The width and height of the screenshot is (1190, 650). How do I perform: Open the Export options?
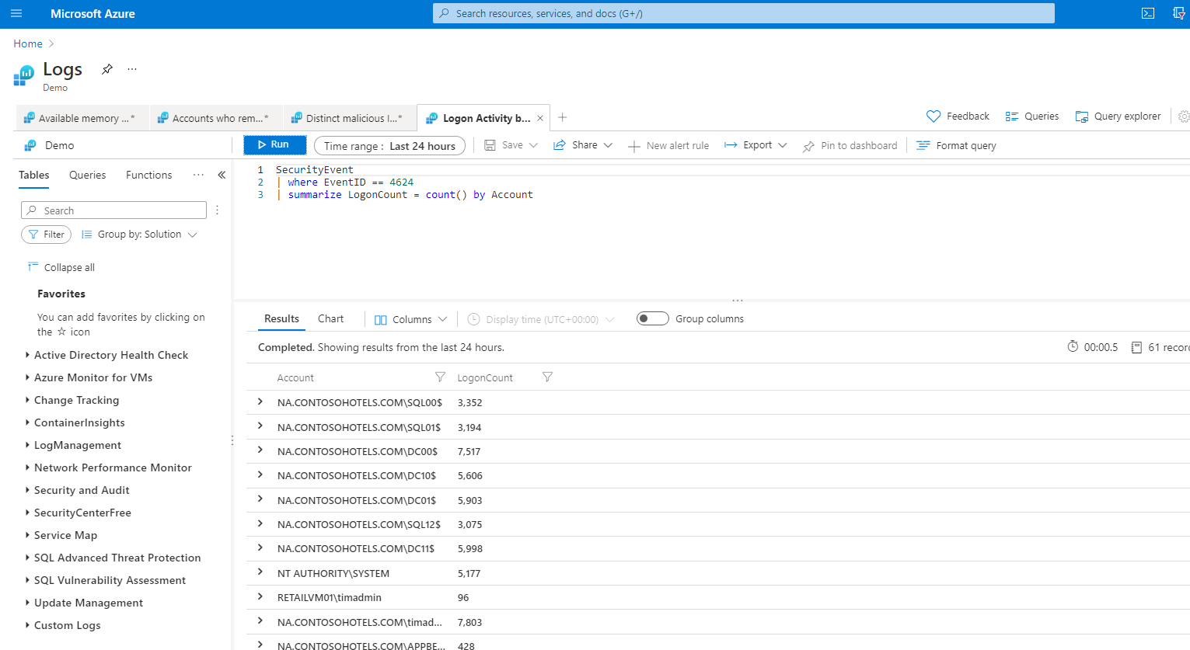[751, 144]
